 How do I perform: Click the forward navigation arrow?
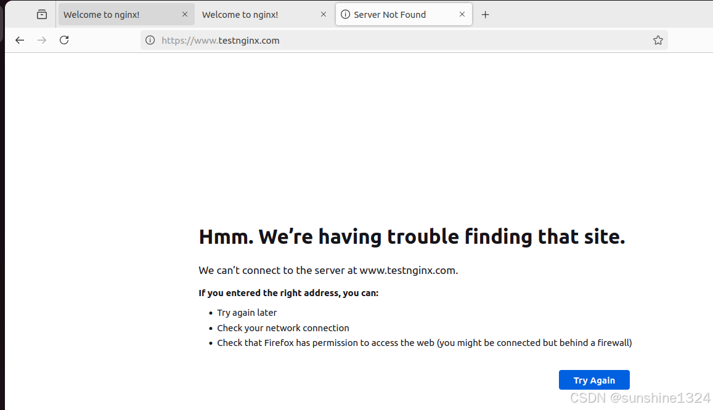point(42,41)
